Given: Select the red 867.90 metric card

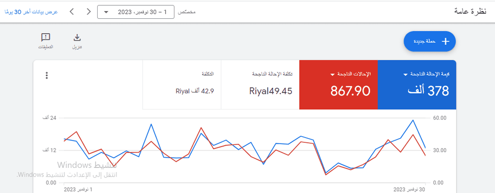Looking at the screenshot, I should [338, 85].
